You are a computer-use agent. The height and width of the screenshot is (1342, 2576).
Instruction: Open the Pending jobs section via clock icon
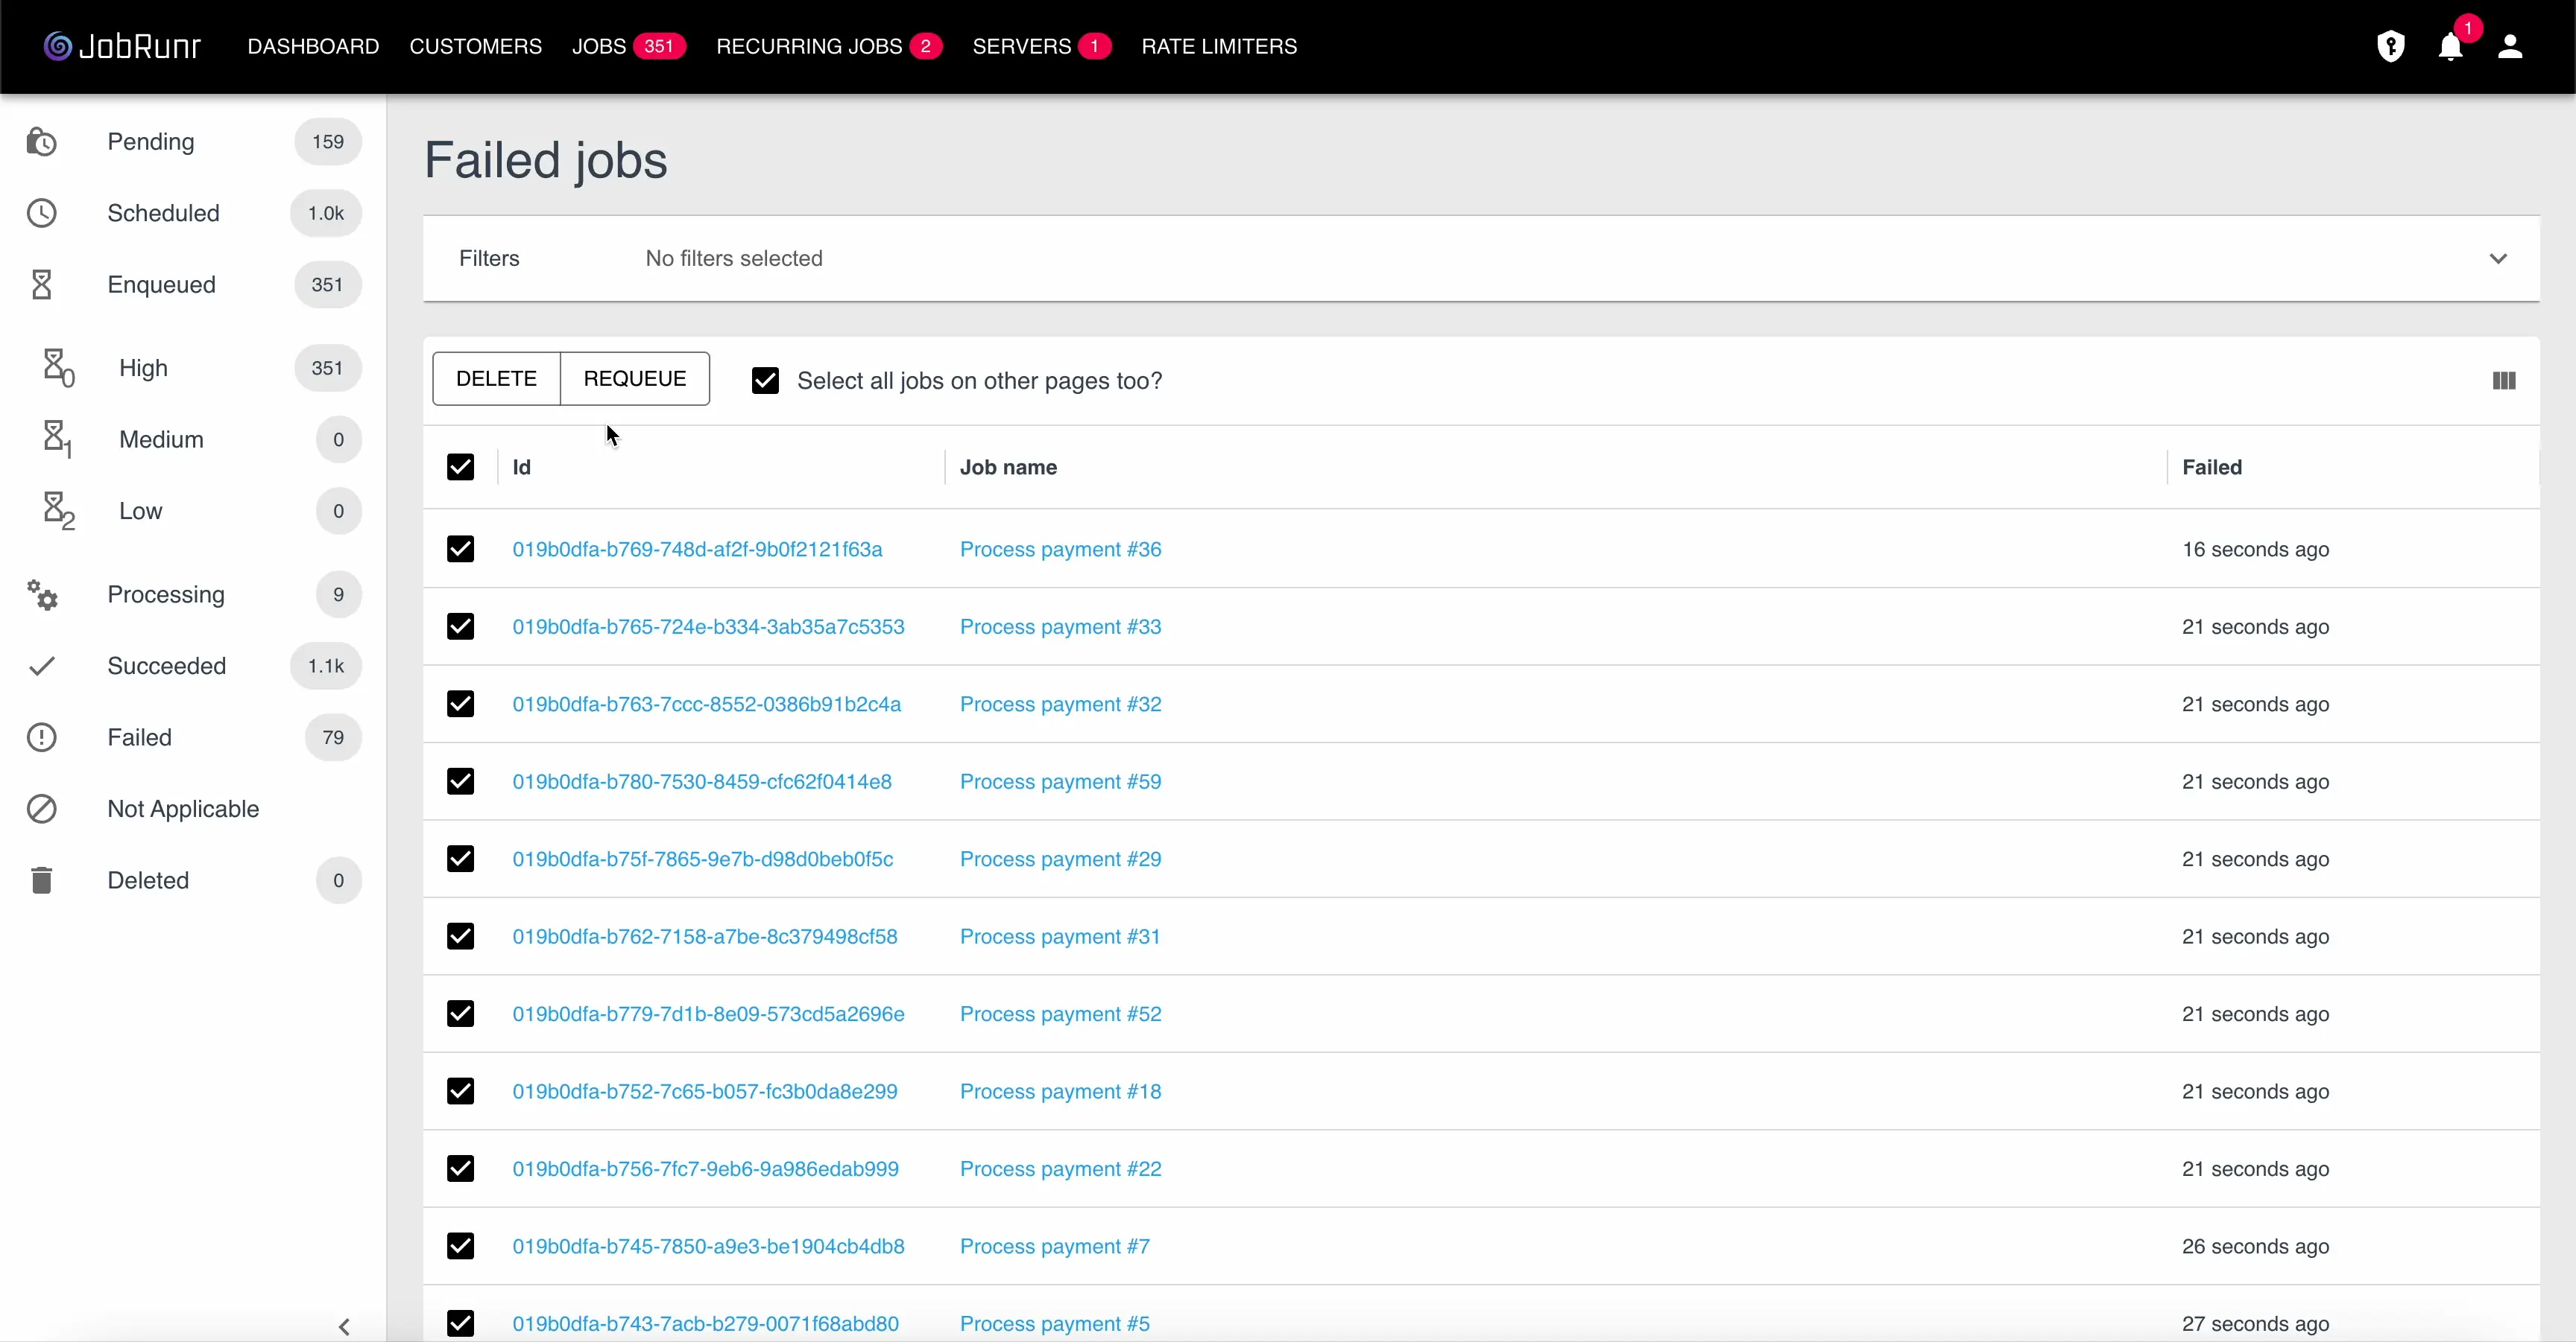[x=41, y=142]
